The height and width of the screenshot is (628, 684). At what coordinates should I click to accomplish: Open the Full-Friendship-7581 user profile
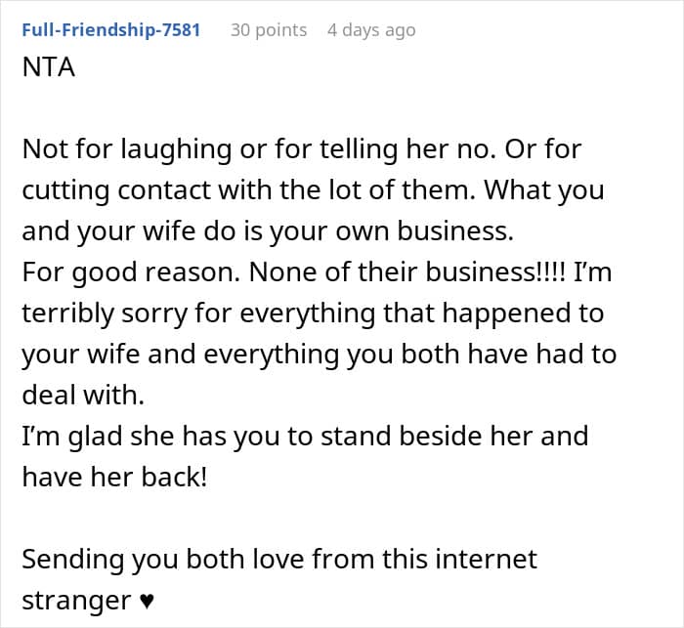click(x=110, y=30)
